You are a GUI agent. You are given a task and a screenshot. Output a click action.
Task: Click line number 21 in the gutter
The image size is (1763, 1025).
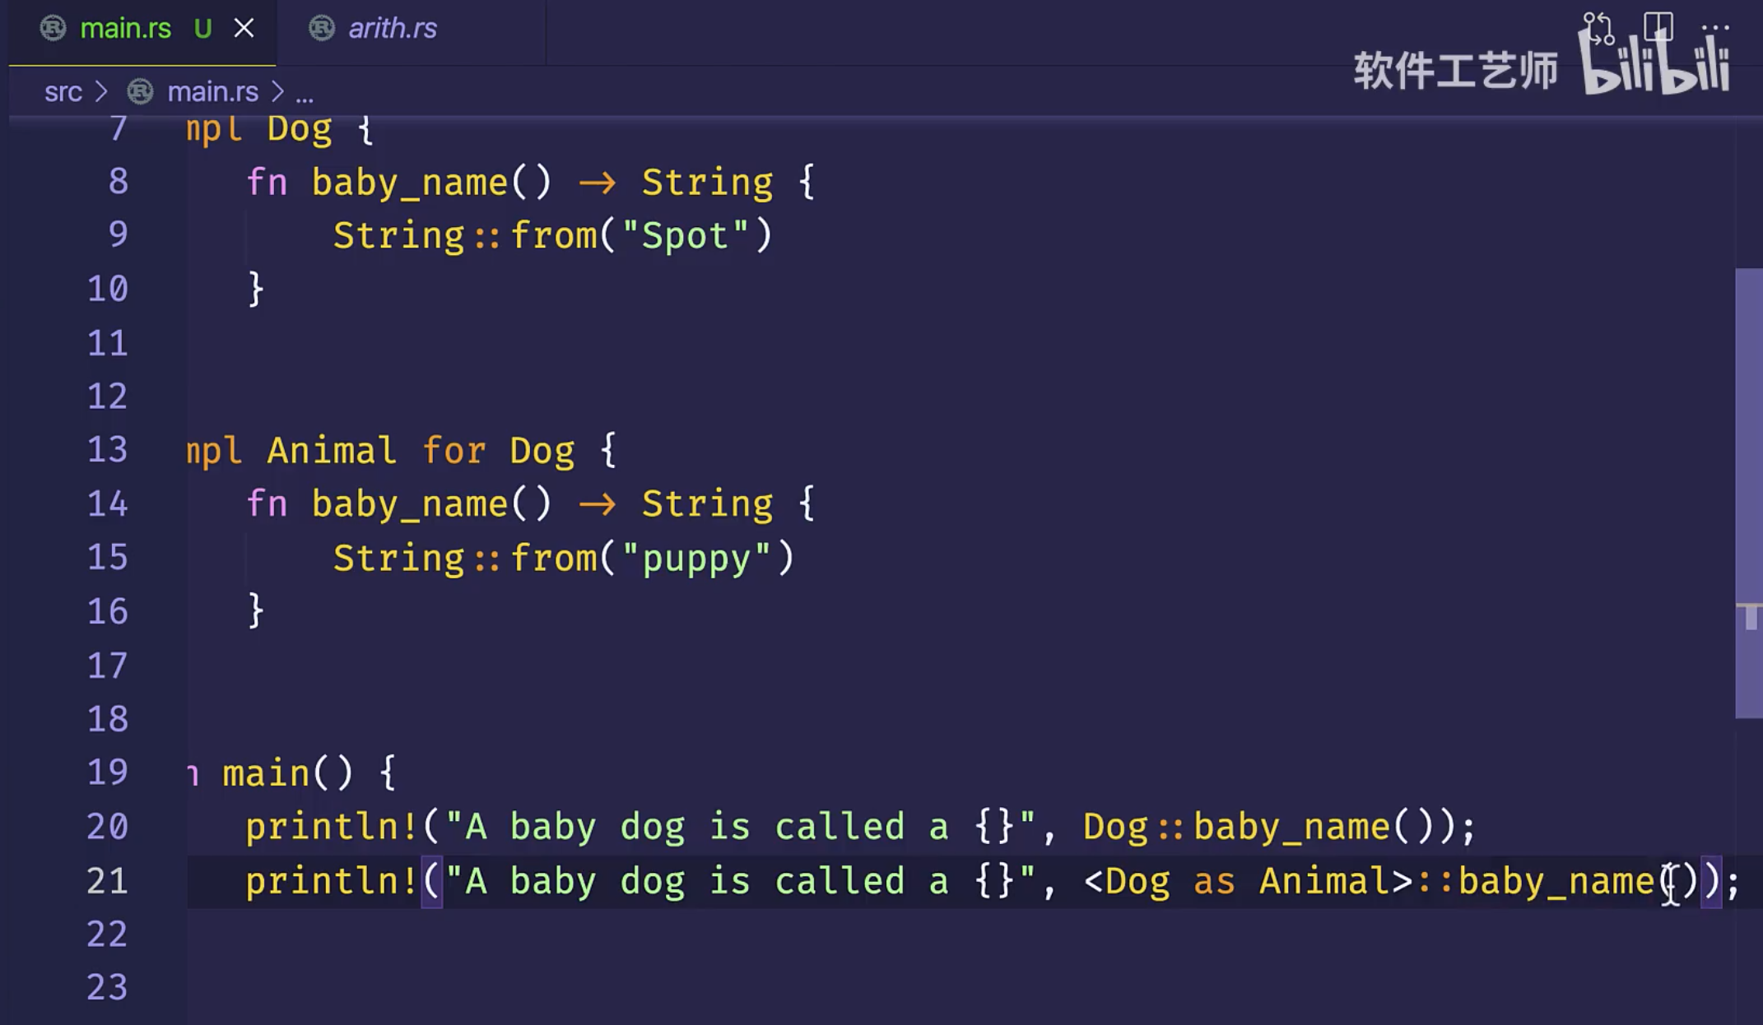tap(107, 881)
